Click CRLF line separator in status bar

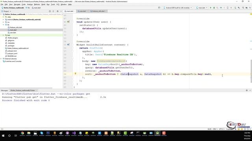click(215, 129)
